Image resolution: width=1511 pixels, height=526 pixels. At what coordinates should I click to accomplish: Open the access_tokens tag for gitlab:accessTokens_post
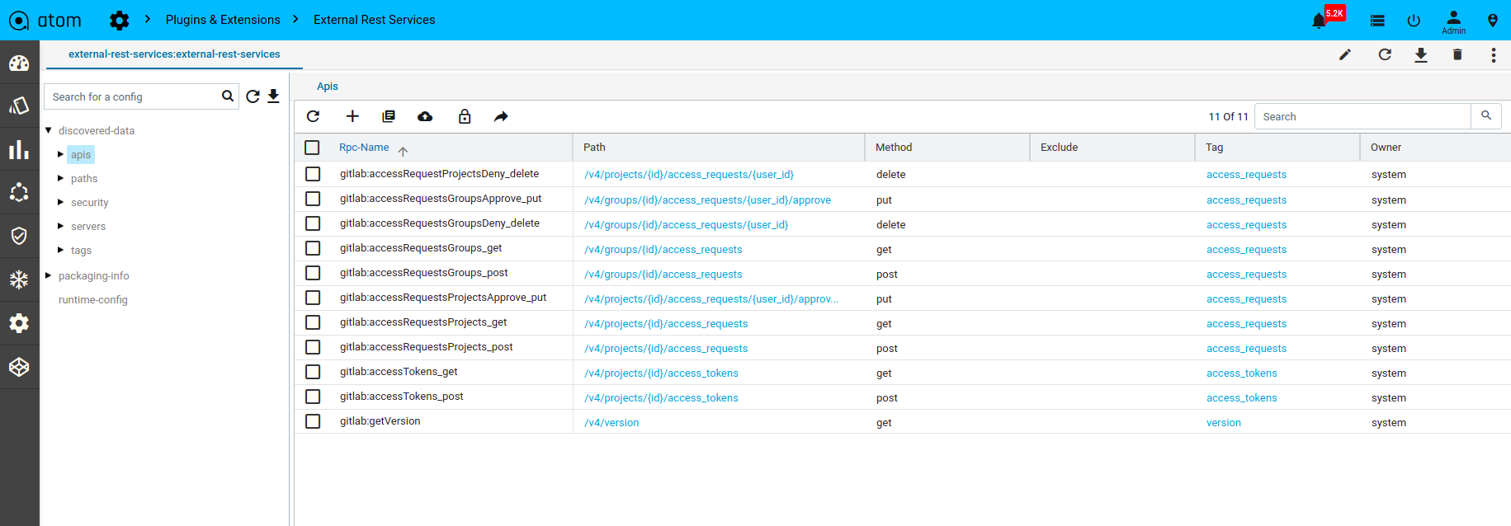[1242, 398]
